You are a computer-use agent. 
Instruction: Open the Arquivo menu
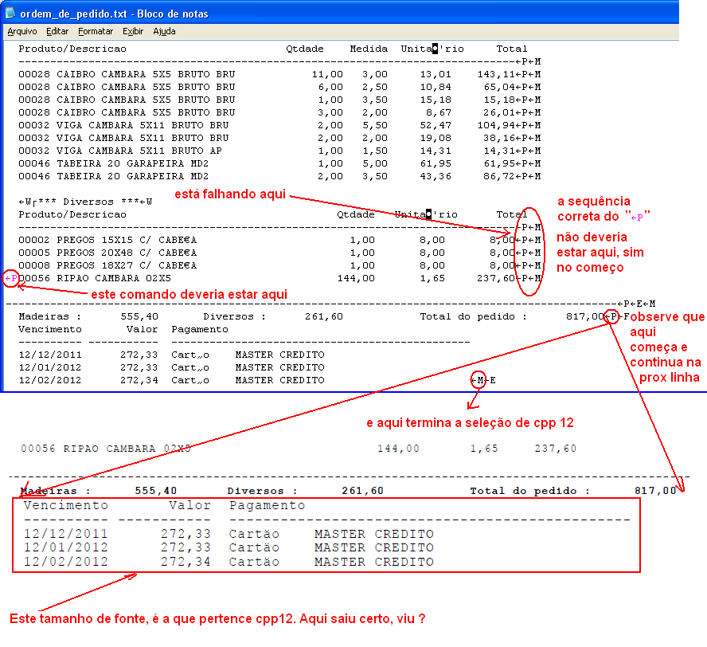22,32
